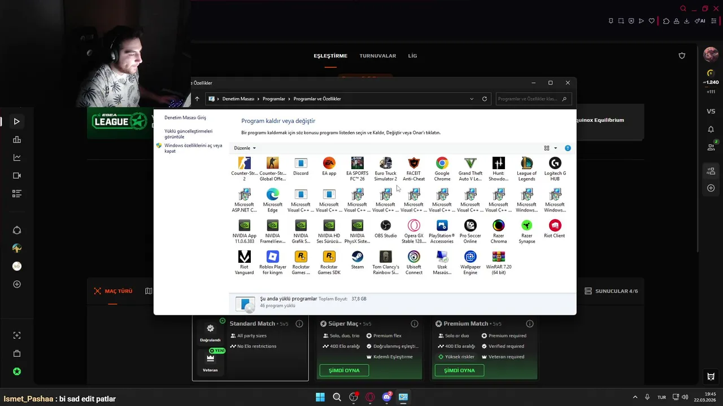
Task: Open view options dropdown arrow
Action: point(555,148)
